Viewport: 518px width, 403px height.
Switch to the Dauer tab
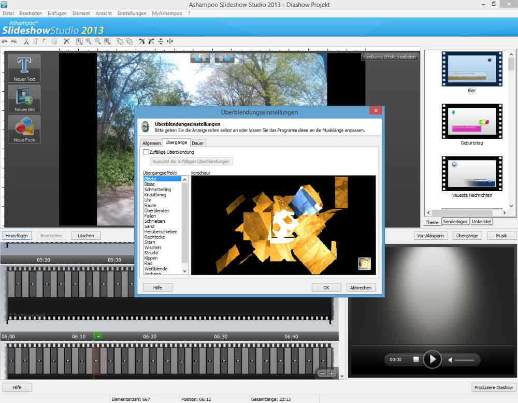[x=197, y=143]
